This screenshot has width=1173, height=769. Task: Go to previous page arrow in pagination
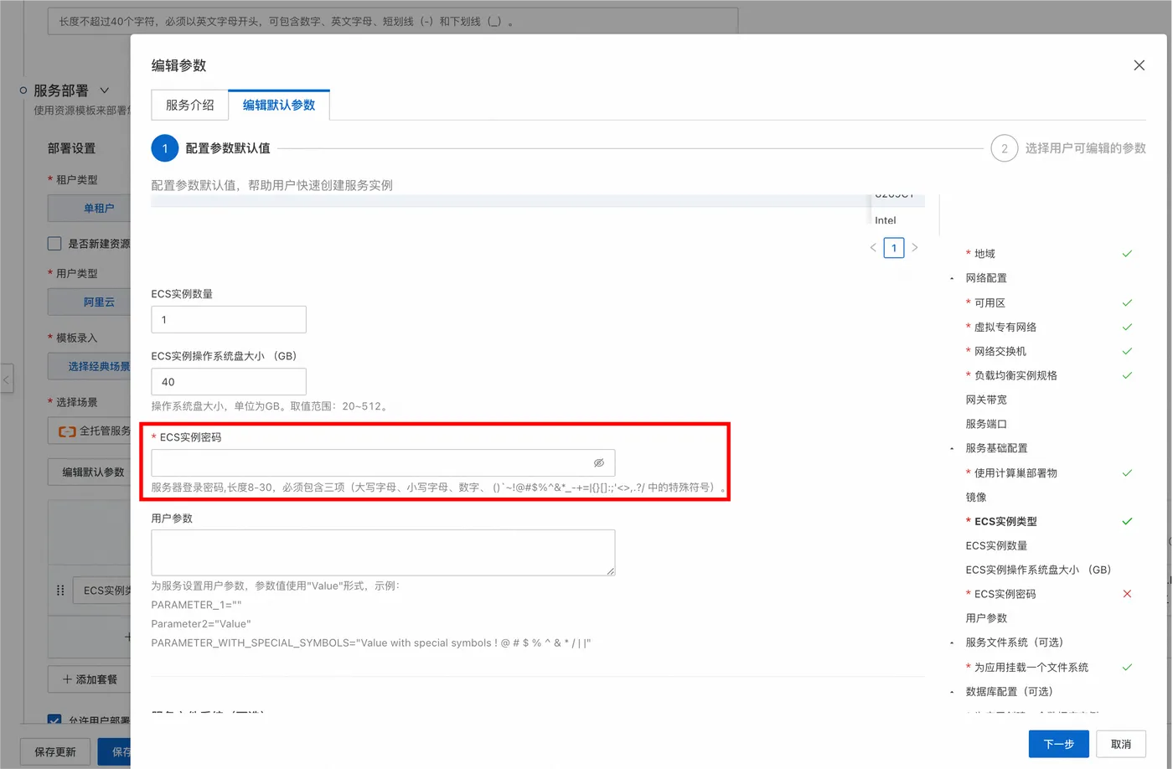(873, 247)
